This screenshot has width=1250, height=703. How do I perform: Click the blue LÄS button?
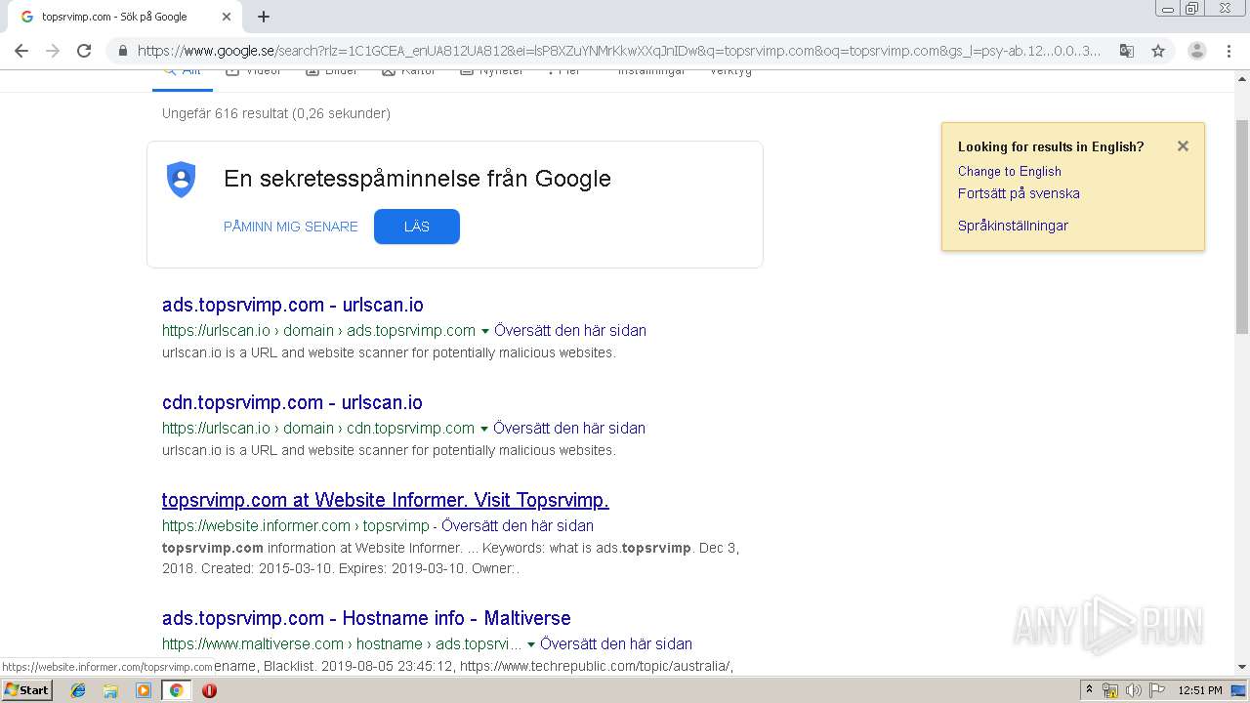point(417,227)
